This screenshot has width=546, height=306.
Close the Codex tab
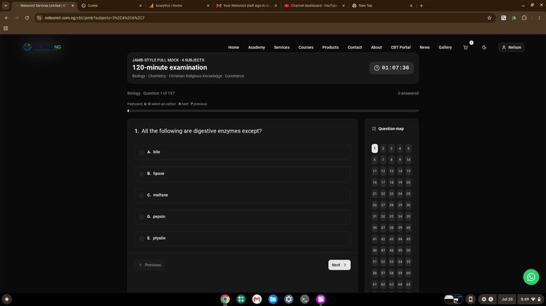pyautogui.click(x=140, y=5)
